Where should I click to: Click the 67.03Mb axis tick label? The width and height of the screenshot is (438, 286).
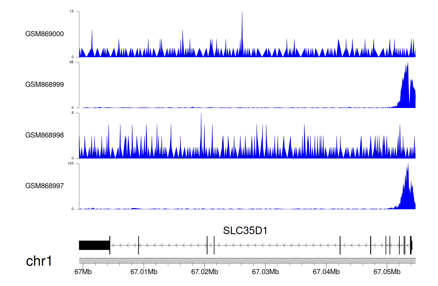pyautogui.click(x=265, y=272)
